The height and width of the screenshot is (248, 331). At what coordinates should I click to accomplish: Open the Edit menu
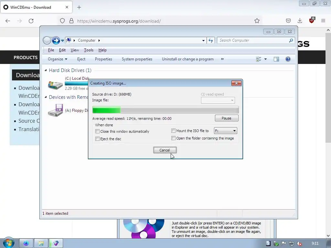tap(62, 50)
